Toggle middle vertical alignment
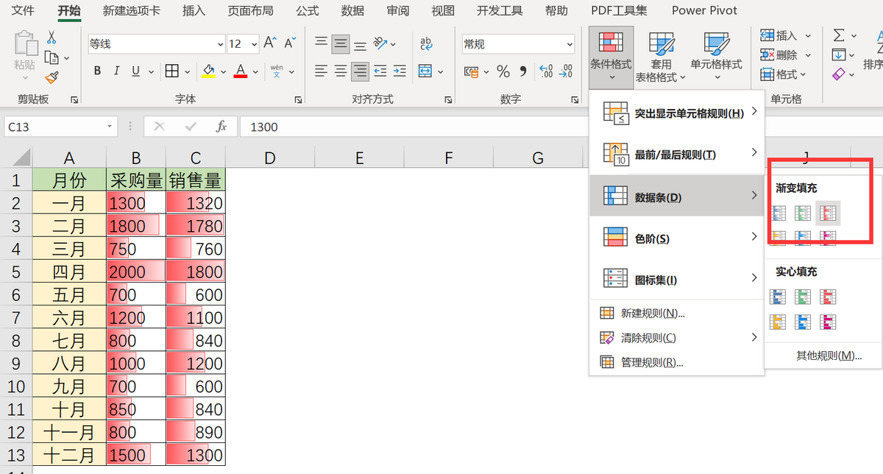The width and height of the screenshot is (883, 474). click(340, 43)
